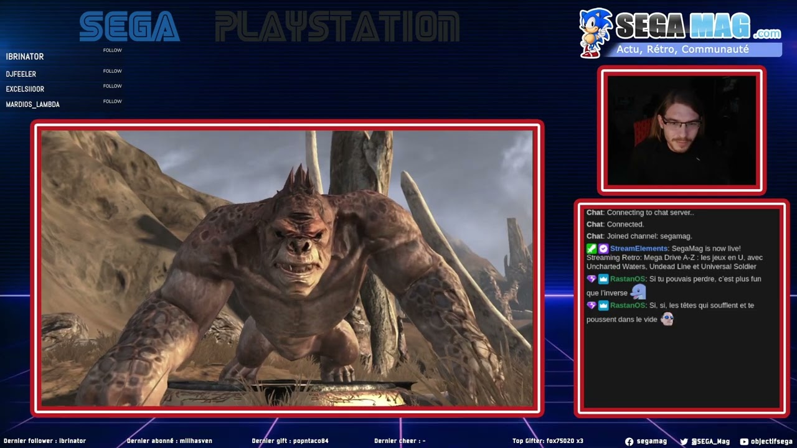797x448 pixels.
Task: Click the streamer webcam feed
Action: click(682, 131)
